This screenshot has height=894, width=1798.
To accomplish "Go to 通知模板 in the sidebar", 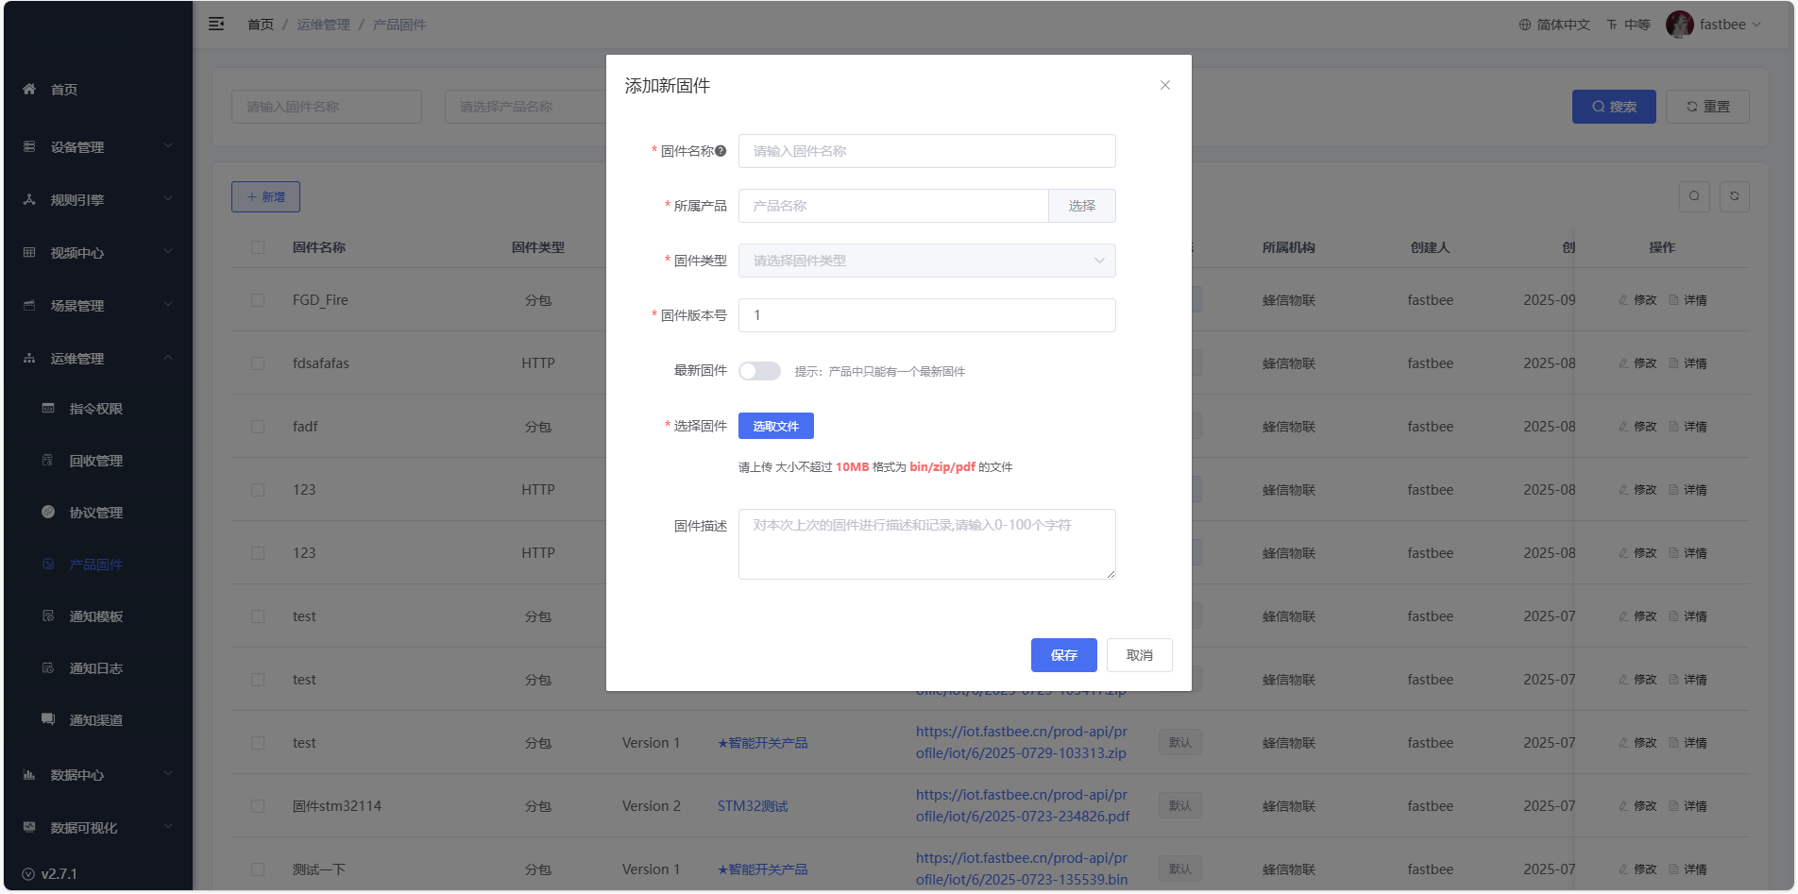I will coord(95,616).
